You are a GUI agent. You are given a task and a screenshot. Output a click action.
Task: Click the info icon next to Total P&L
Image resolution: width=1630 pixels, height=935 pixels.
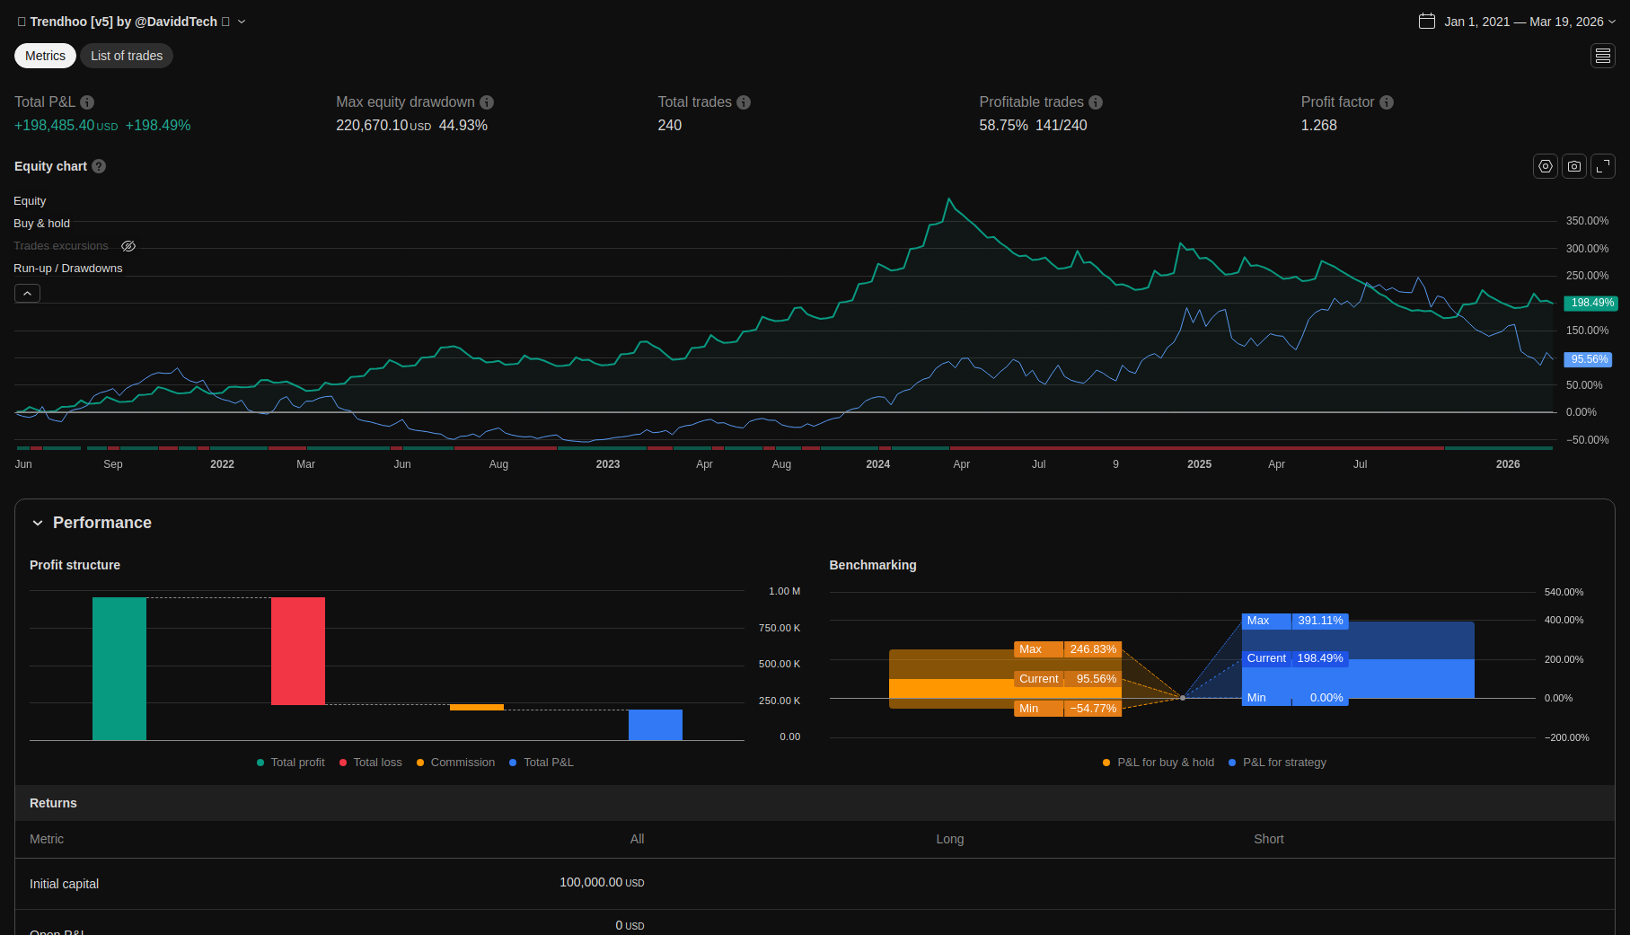pyautogui.click(x=87, y=102)
